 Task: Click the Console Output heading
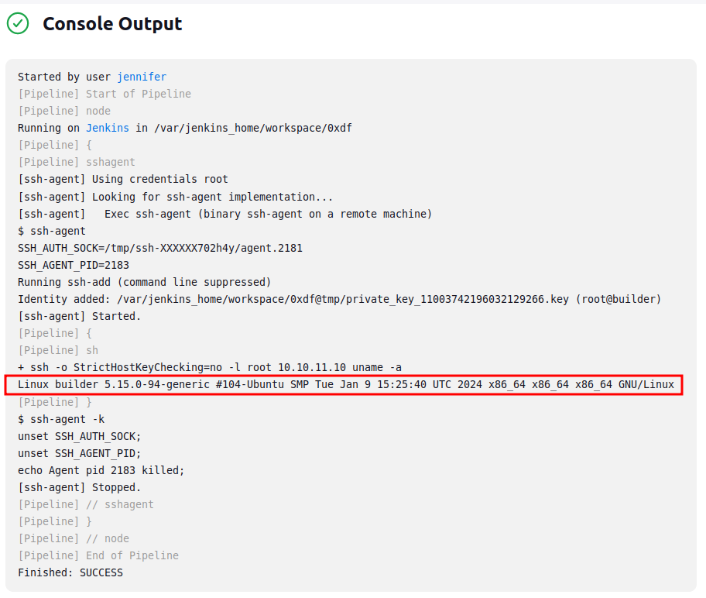[112, 24]
